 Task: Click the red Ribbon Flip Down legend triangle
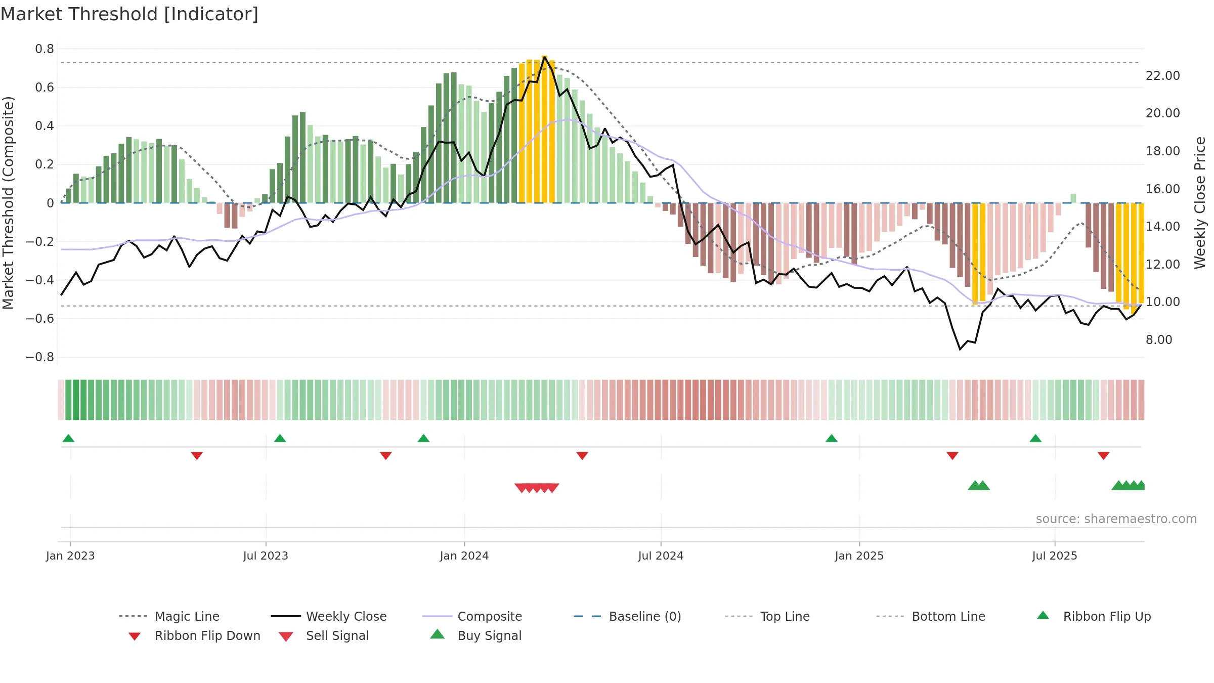pos(134,636)
